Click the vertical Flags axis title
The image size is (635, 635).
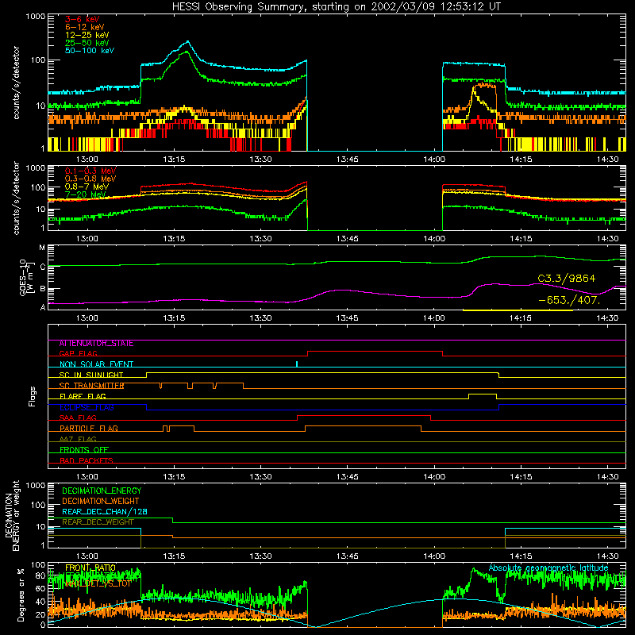(32, 396)
